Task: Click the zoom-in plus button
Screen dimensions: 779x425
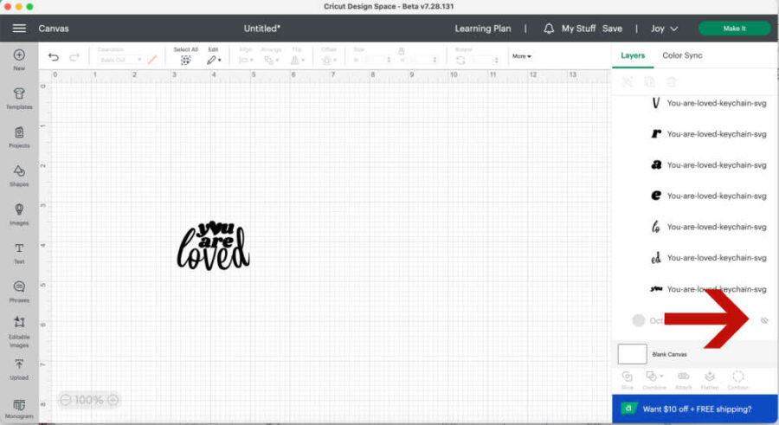Action: (113, 400)
